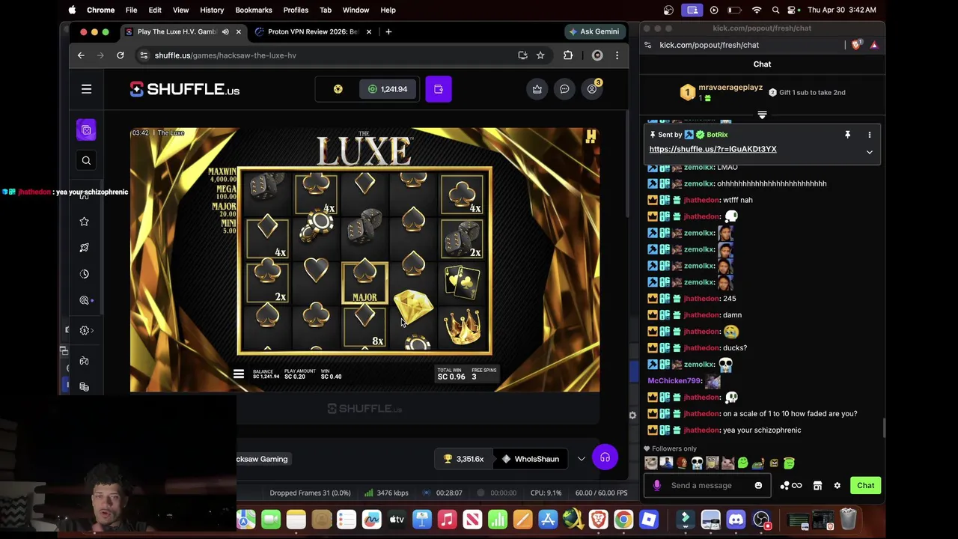The height and width of the screenshot is (539, 958).
Task: Reload the shuffle.us page
Action: pos(120,55)
